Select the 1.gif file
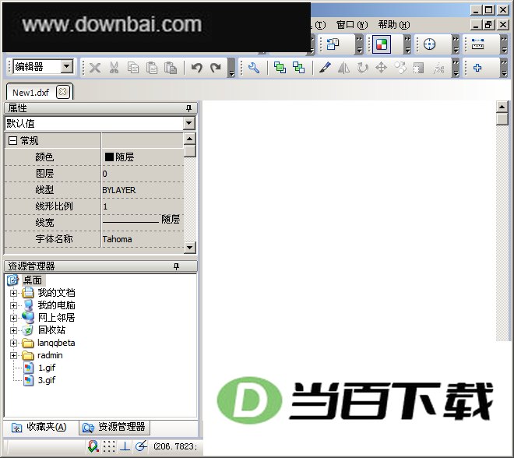The height and width of the screenshot is (458, 514). (x=47, y=368)
